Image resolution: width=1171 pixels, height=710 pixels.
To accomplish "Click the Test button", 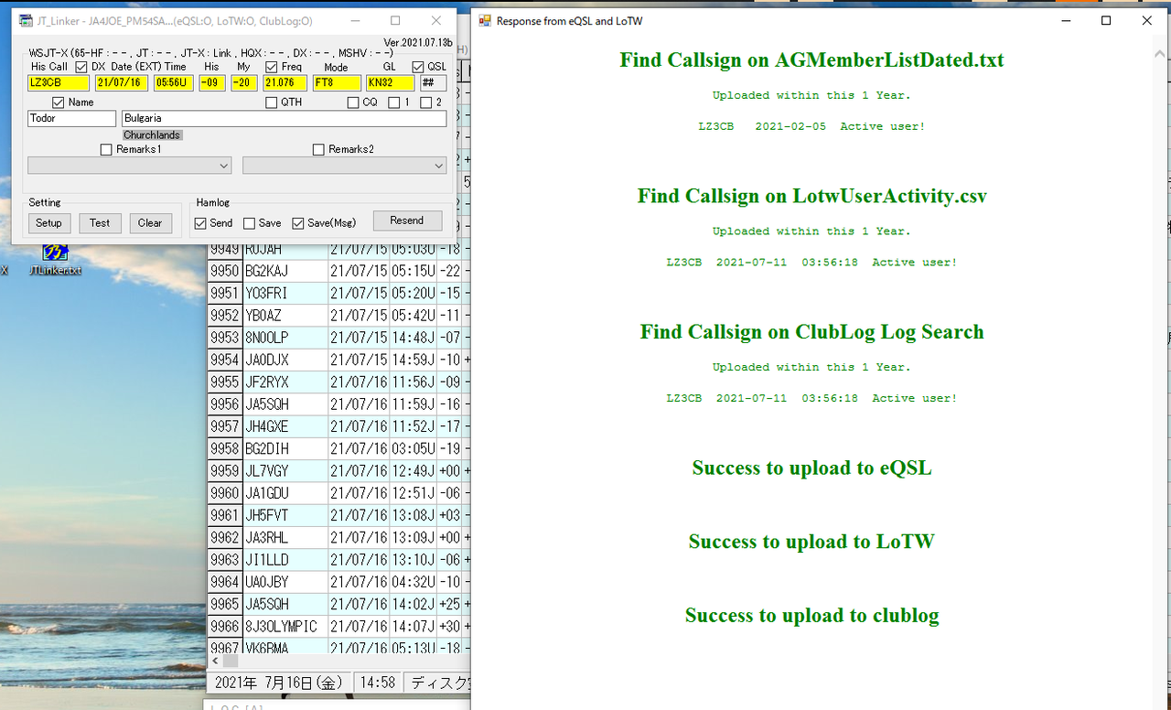I will (x=100, y=223).
